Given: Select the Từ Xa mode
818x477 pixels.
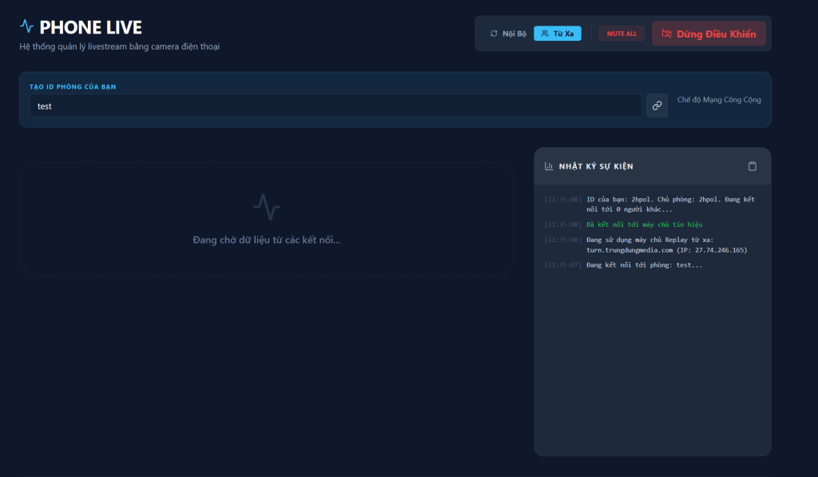Looking at the screenshot, I should 558,34.
